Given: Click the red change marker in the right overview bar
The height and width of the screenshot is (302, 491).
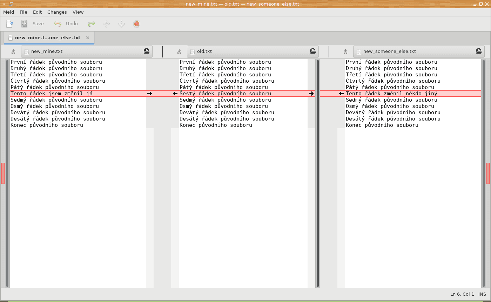Looking at the screenshot, I should [x=488, y=173].
